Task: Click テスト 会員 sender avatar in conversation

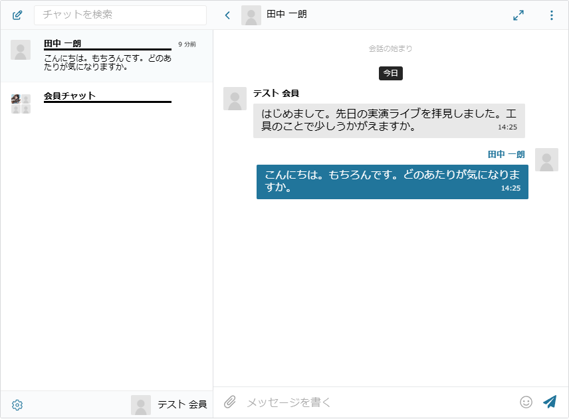Action: point(235,98)
